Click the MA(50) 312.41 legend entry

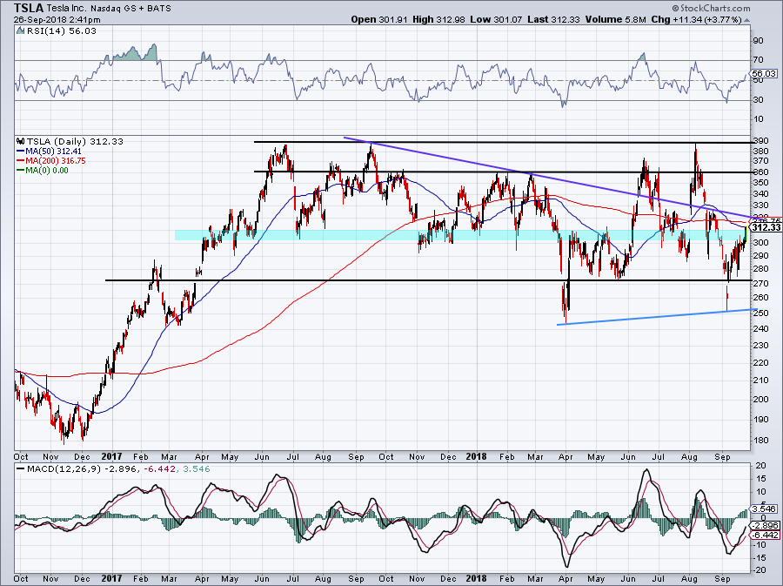(49, 151)
